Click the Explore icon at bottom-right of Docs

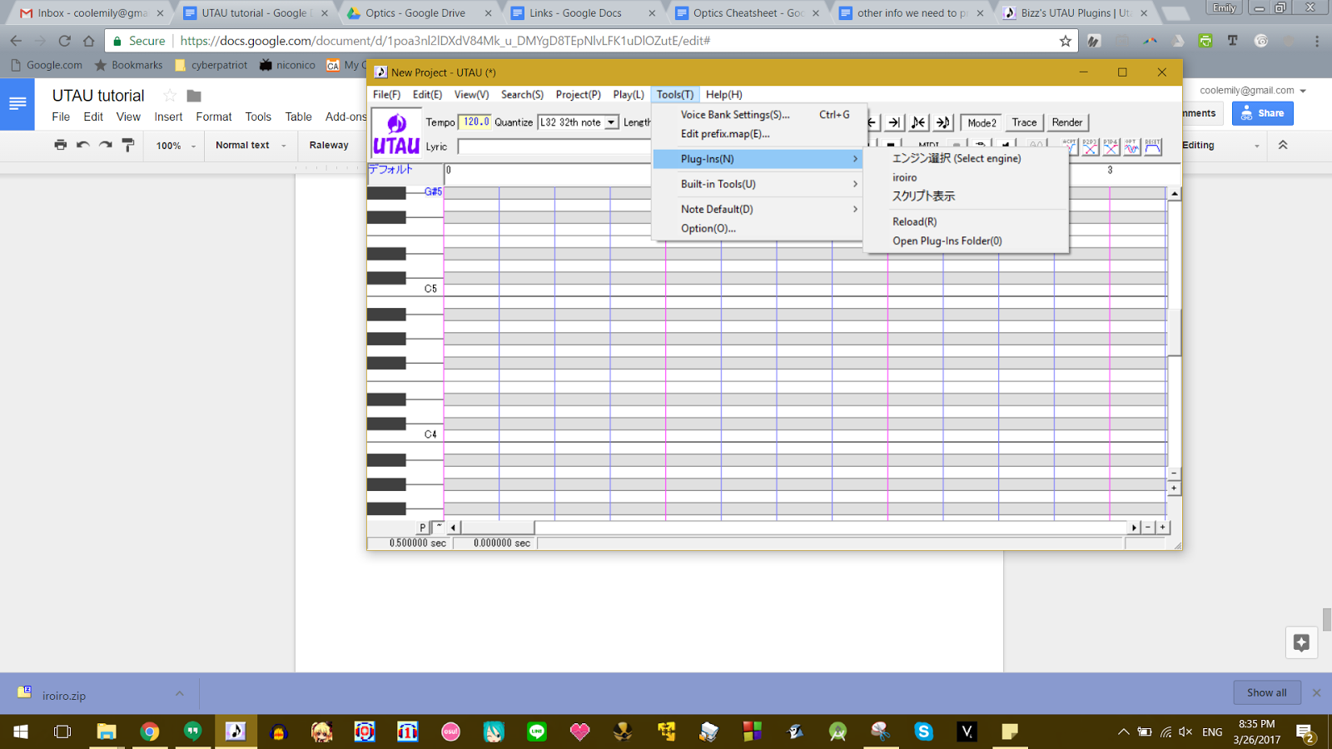pyautogui.click(x=1301, y=642)
